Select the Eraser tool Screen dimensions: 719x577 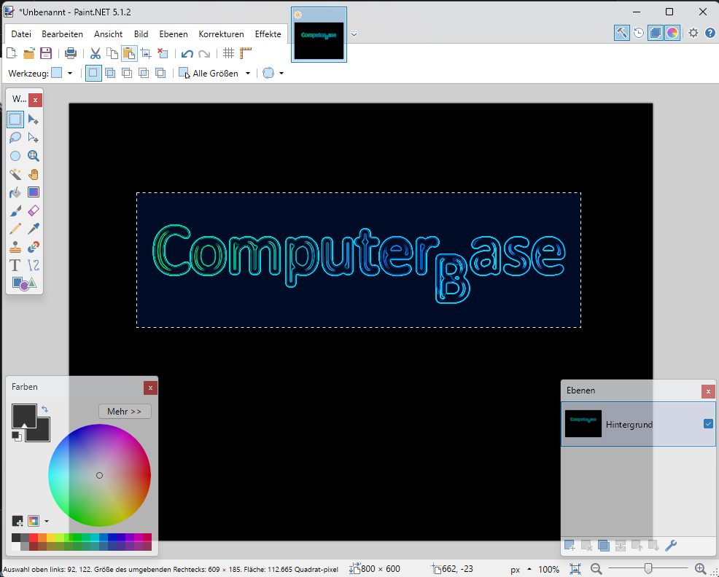coord(33,211)
